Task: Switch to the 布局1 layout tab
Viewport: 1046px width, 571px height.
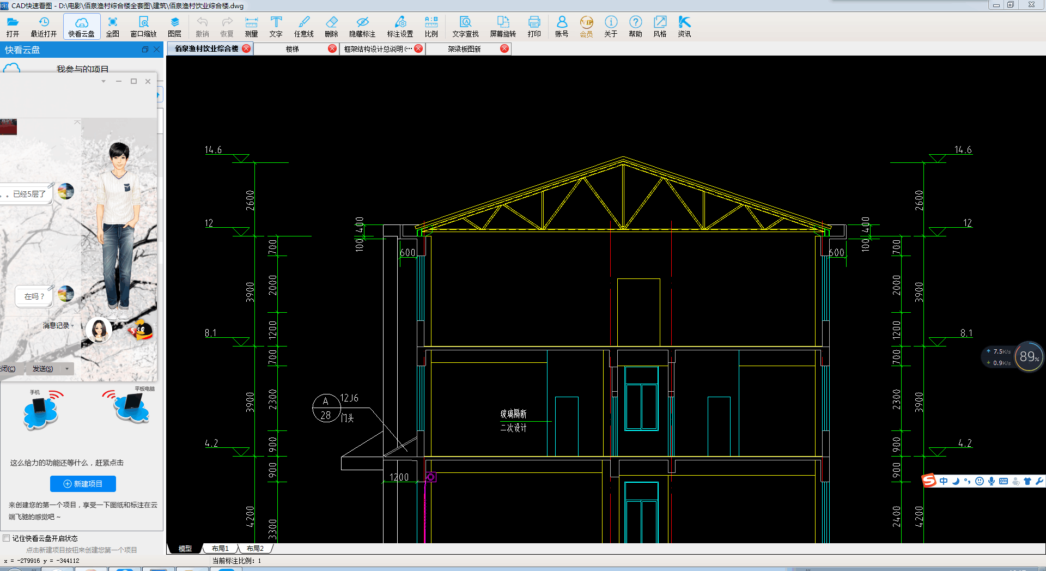Action: (220, 548)
